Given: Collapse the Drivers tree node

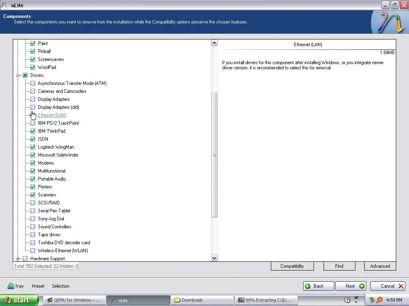Looking at the screenshot, I should 18,75.
